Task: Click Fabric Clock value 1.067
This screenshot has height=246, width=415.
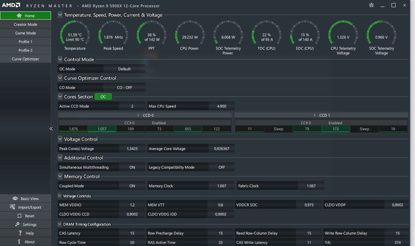Action: [311, 186]
